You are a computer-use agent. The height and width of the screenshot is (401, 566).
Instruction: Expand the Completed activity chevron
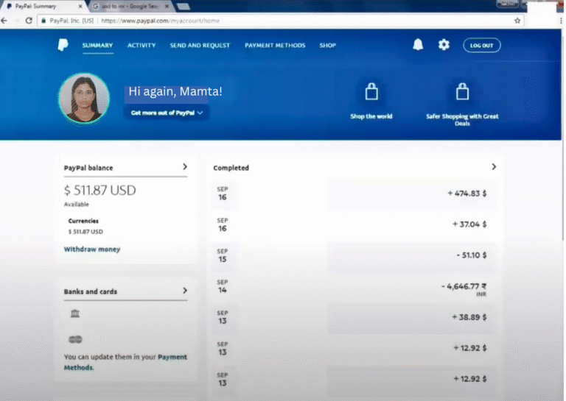point(494,167)
